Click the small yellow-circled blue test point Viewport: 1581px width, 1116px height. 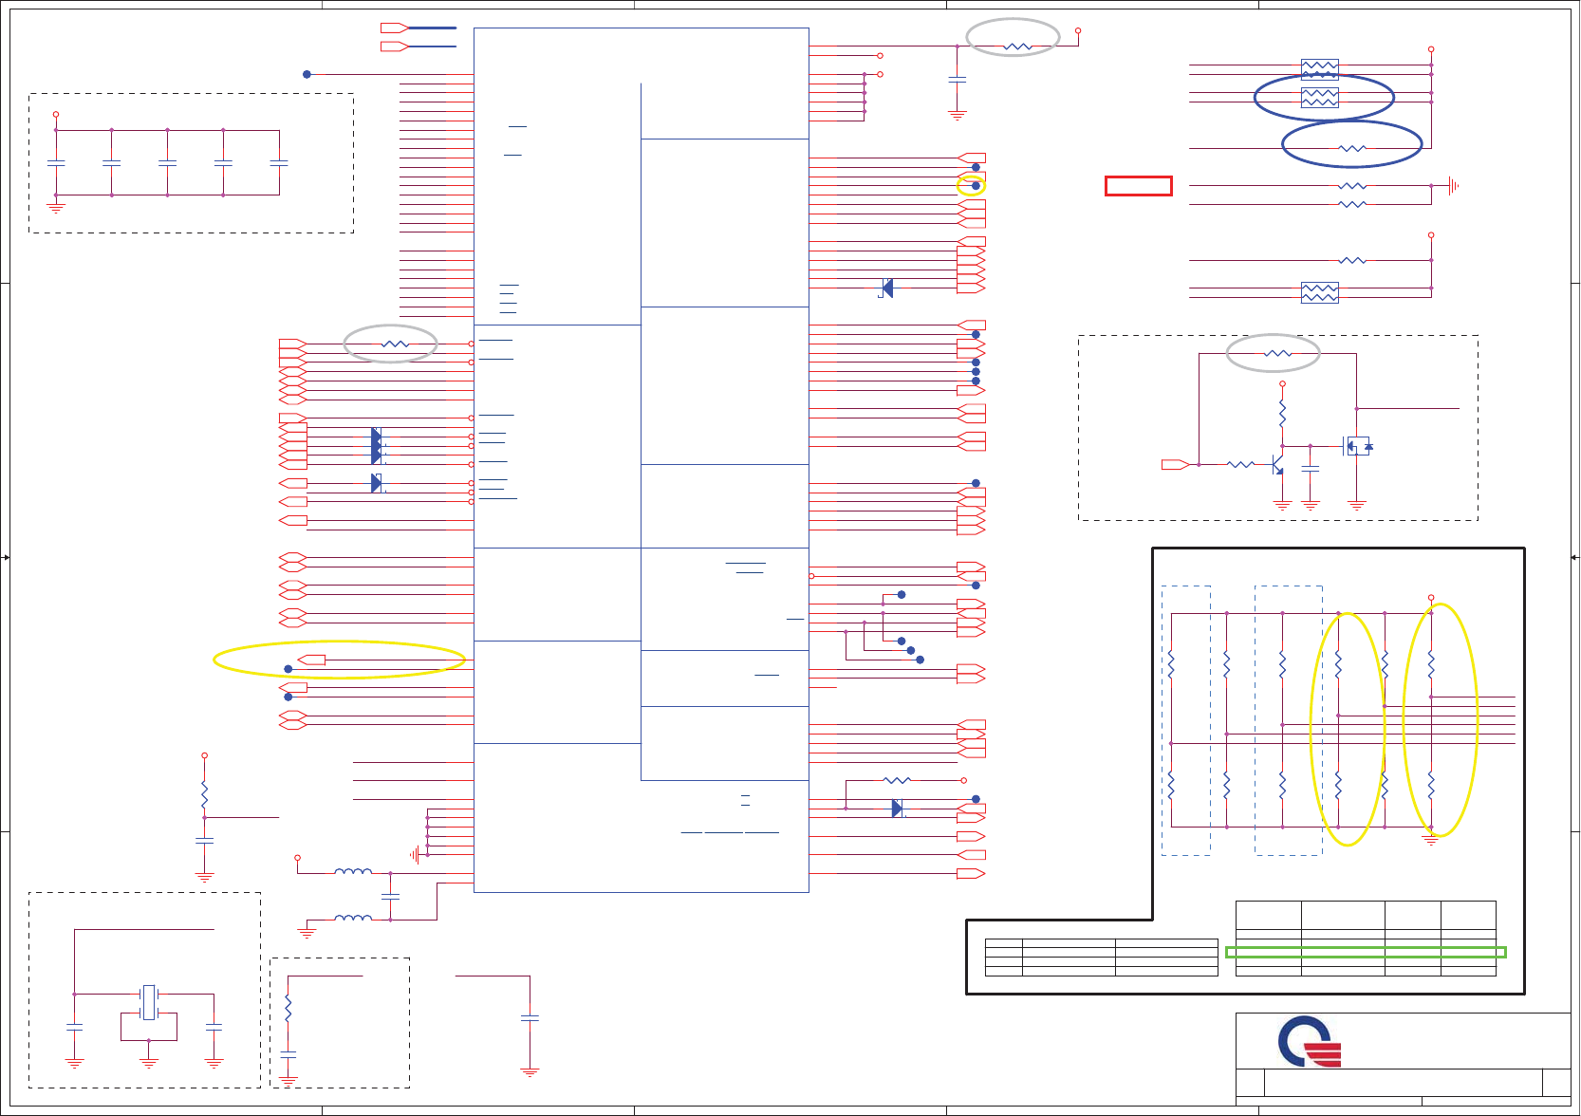[x=972, y=186]
